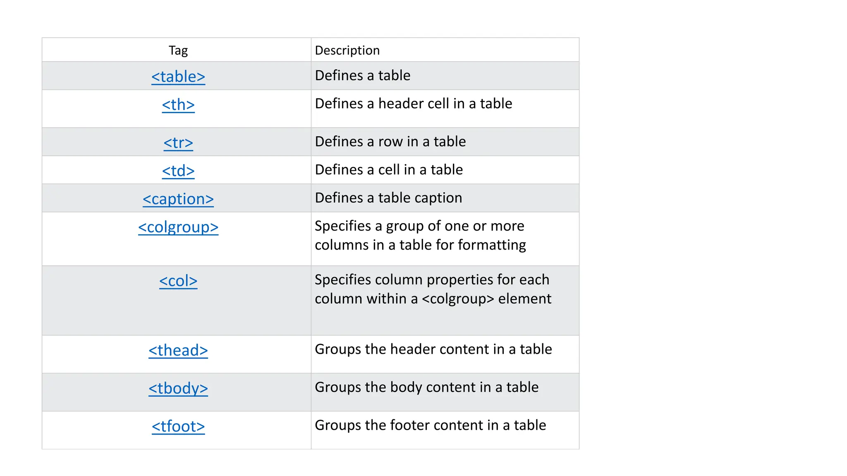Open the <col> tag link
Screen dimensions: 847x476
pyautogui.click(x=178, y=281)
